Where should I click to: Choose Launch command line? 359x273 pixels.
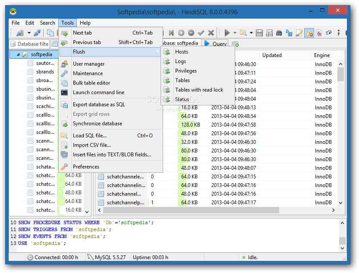click(x=111, y=92)
